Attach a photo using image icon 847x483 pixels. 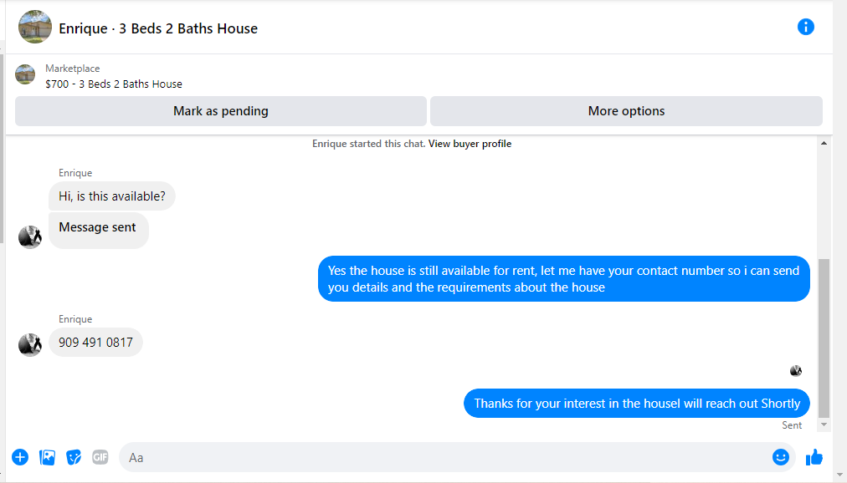(x=47, y=458)
